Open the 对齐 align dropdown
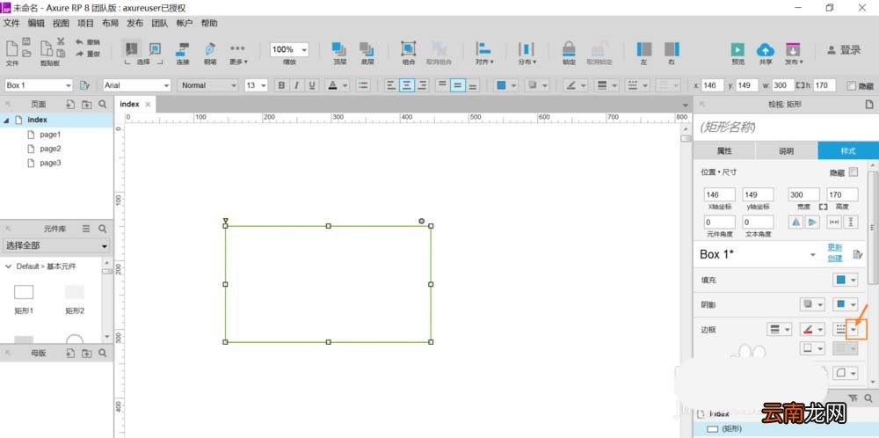The height and width of the screenshot is (438, 879). tap(484, 54)
